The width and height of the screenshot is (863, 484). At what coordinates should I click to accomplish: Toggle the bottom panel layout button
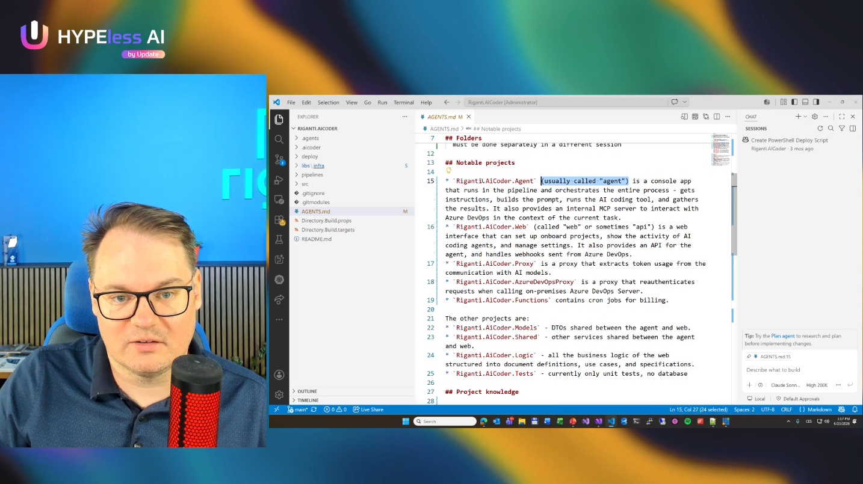pos(805,102)
